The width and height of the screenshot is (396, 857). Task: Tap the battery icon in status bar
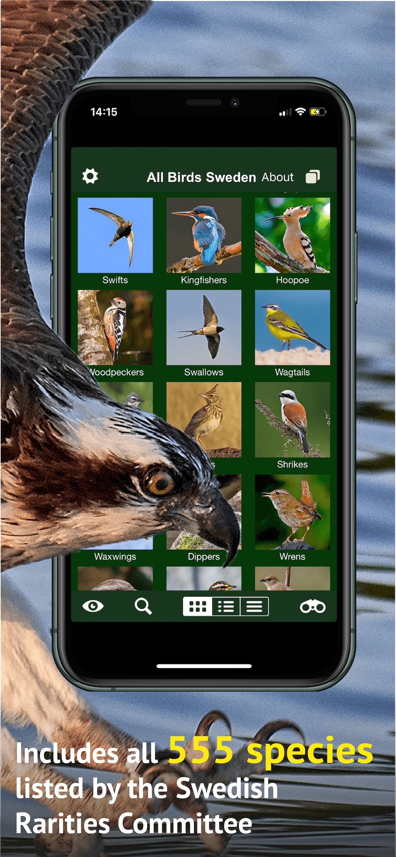coord(318,112)
